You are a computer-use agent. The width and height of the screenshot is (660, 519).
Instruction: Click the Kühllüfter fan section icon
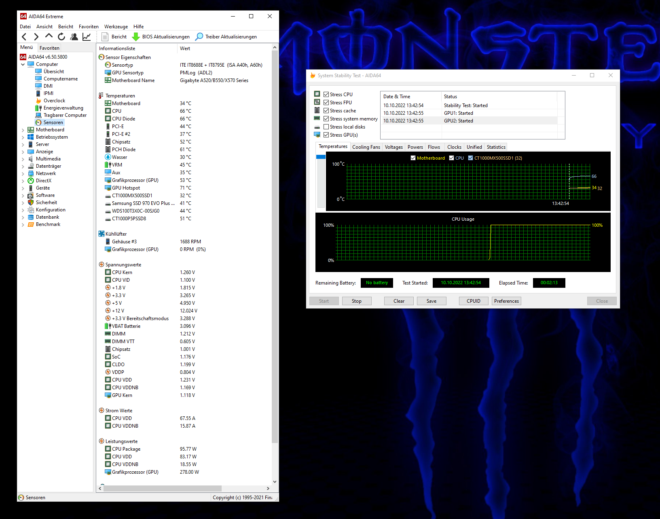pos(102,234)
